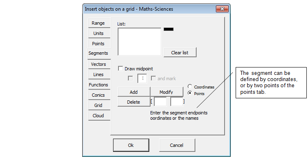This screenshot has width=308, height=158.
Task: Focus the second endpoint input field
Action: click(x=177, y=102)
